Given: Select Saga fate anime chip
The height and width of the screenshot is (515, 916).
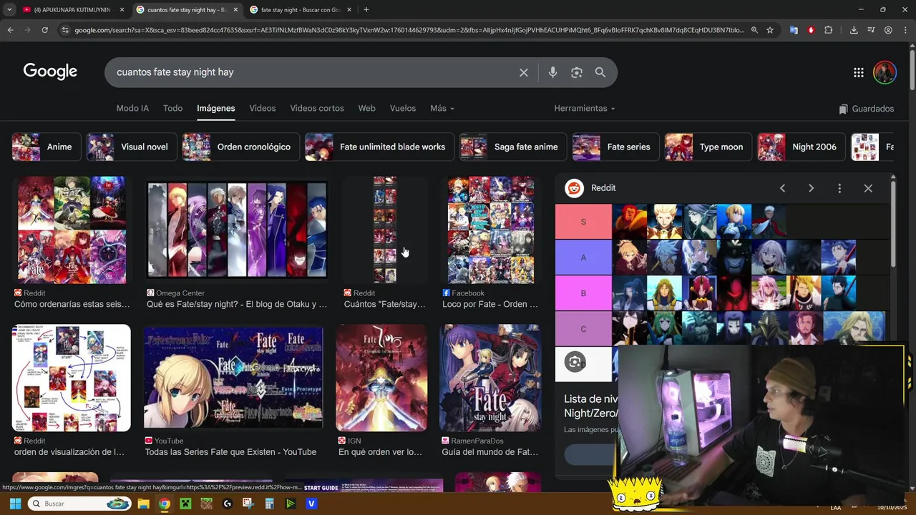Looking at the screenshot, I should click(x=512, y=147).
